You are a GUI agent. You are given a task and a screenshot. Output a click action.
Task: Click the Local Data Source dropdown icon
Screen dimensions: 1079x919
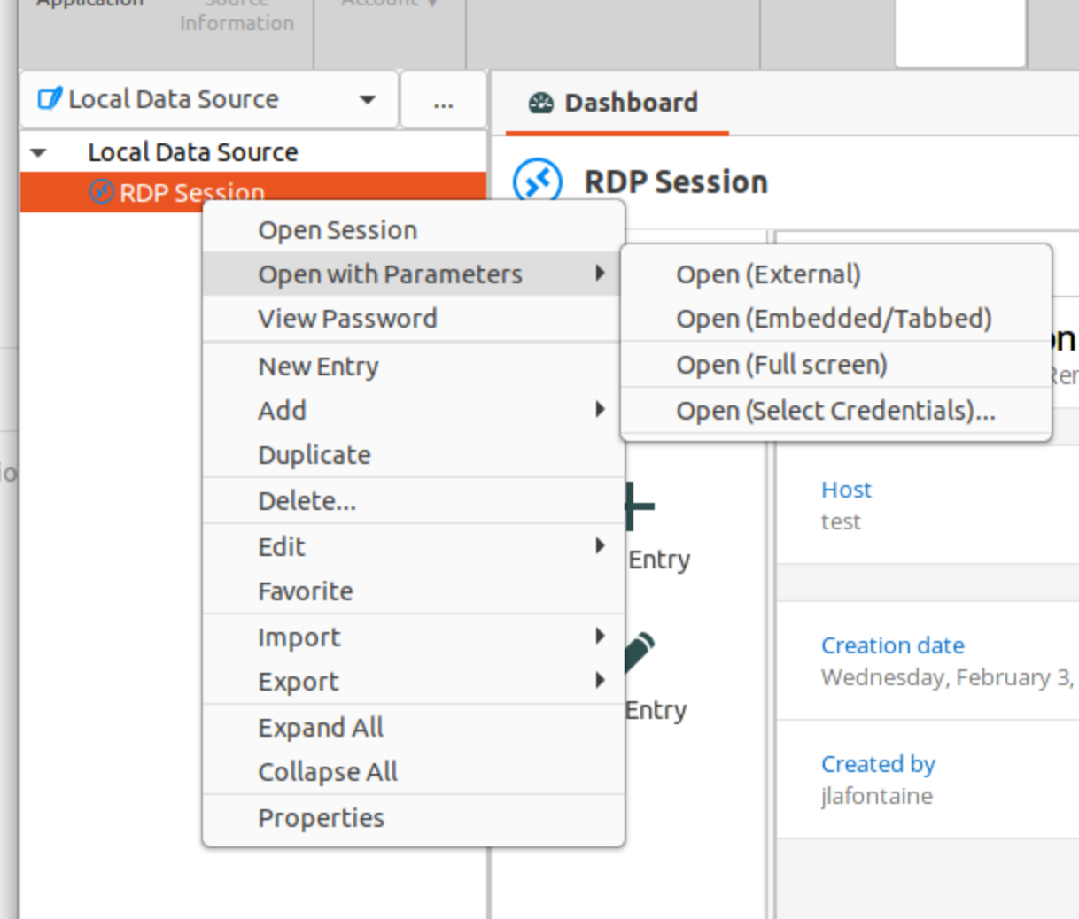(x=50, y=99)
